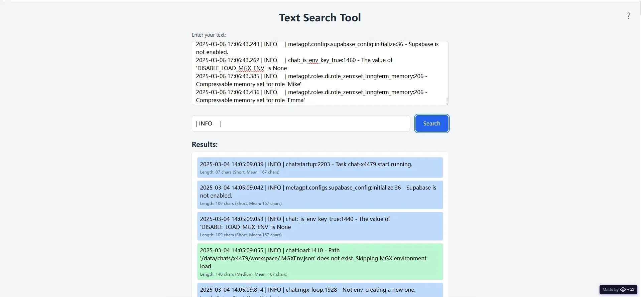Click textarea line for role 'Emma'
Viewport: 641px width, 297px height.
[x=311, y=96]
